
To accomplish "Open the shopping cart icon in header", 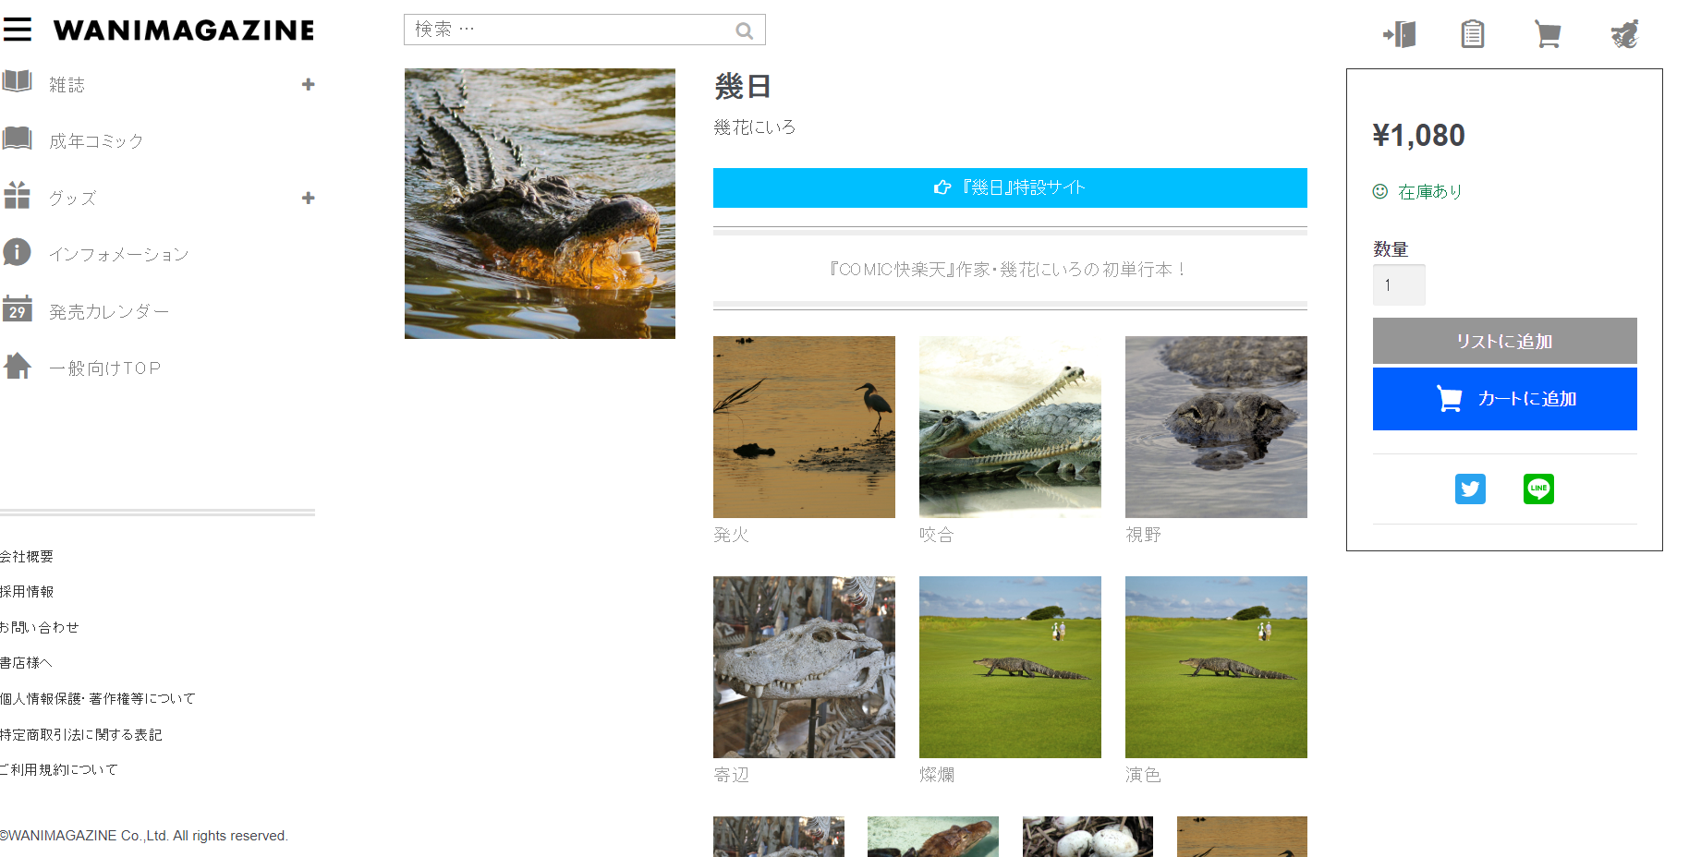I will 1548,34.
